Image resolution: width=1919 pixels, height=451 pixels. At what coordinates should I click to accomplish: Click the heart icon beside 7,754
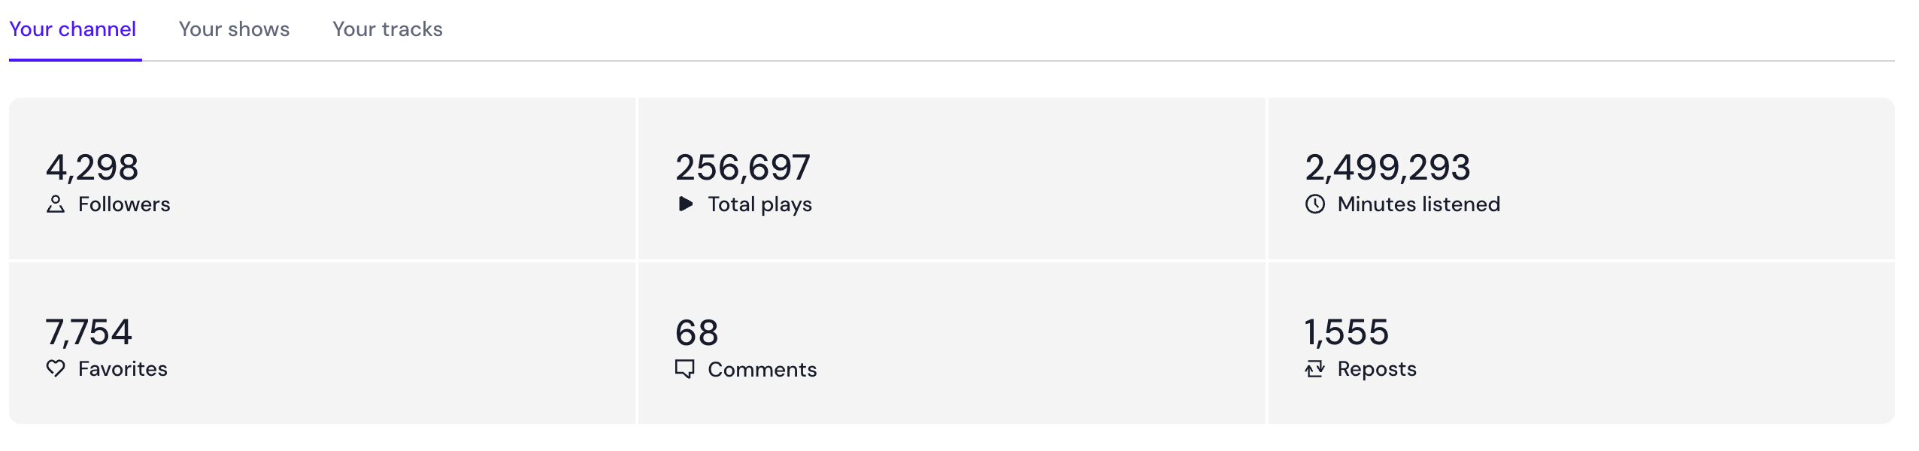click(57, 369)
